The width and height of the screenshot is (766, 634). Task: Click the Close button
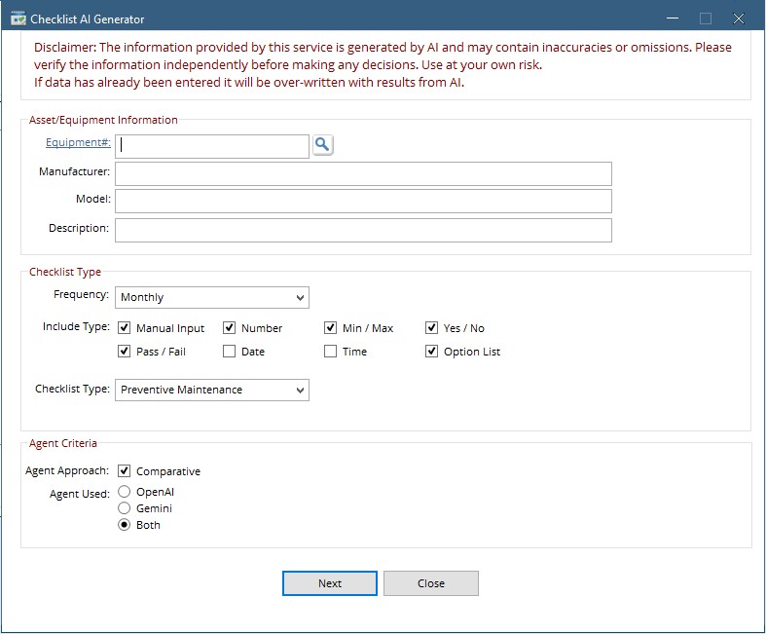click(431, 583)
